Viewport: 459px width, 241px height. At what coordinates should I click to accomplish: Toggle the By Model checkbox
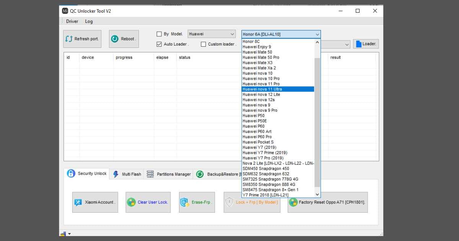coord(159,34)
